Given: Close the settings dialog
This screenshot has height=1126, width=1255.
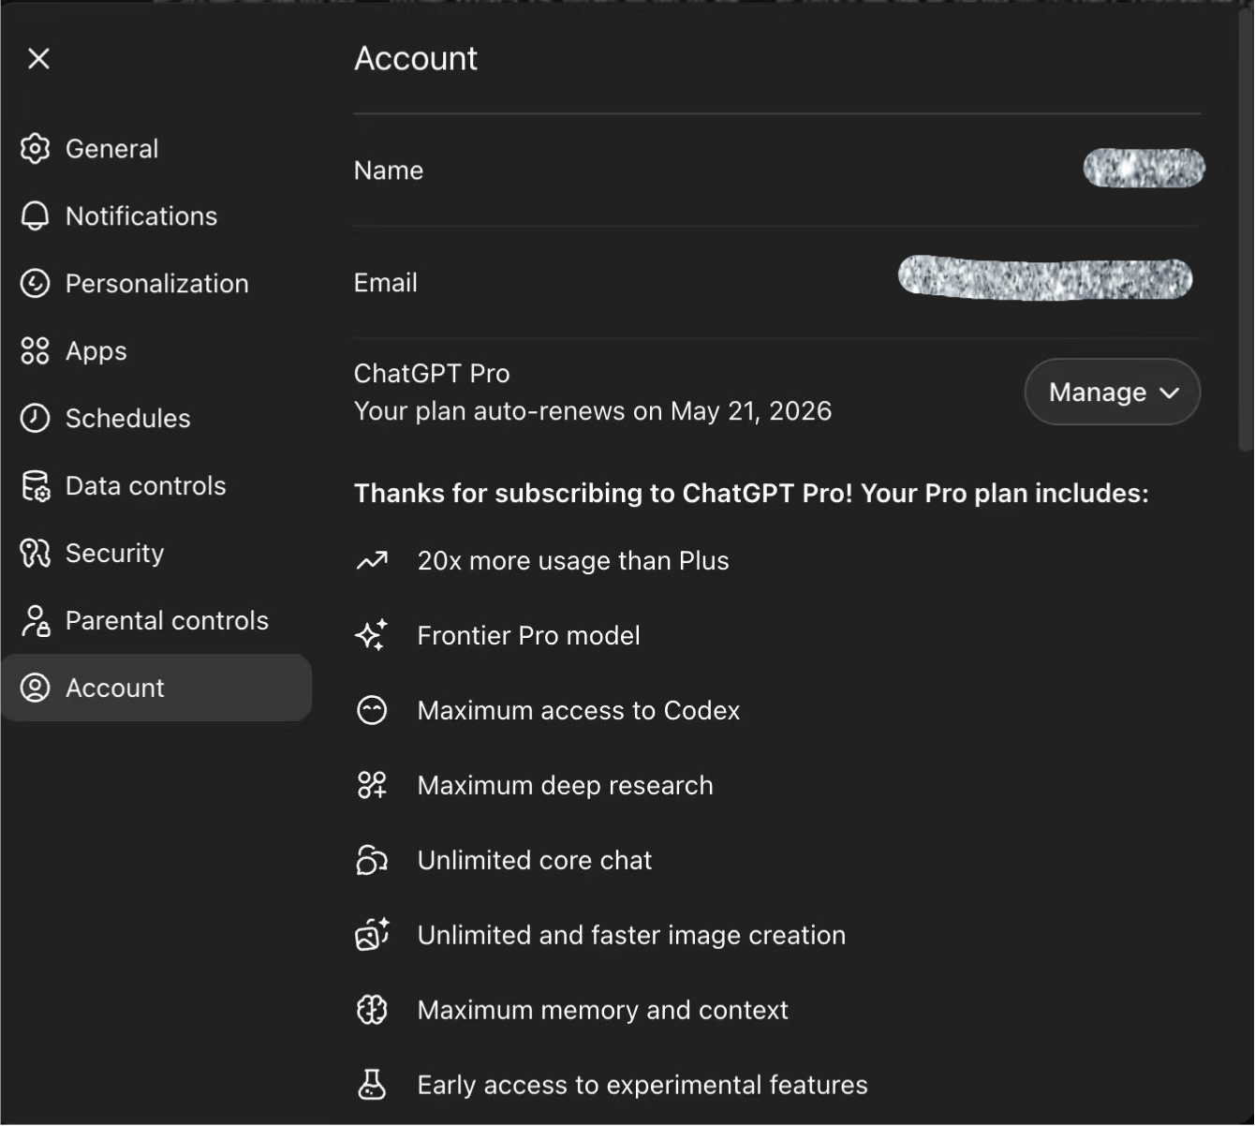Looking at the screenshot, I should coord(38,59).
